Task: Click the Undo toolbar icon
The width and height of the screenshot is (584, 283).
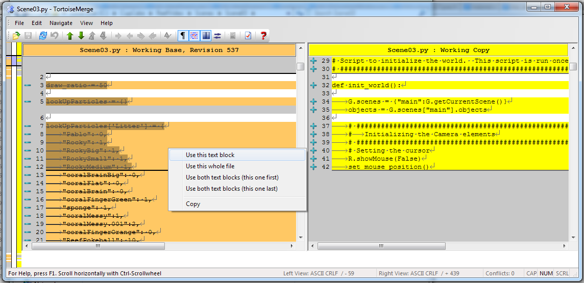Action: [x=54, y=36]
